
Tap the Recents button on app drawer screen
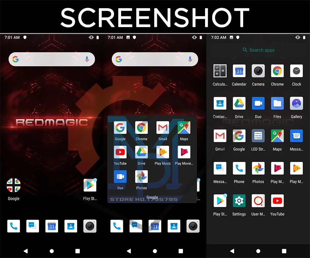coord(284,251)
